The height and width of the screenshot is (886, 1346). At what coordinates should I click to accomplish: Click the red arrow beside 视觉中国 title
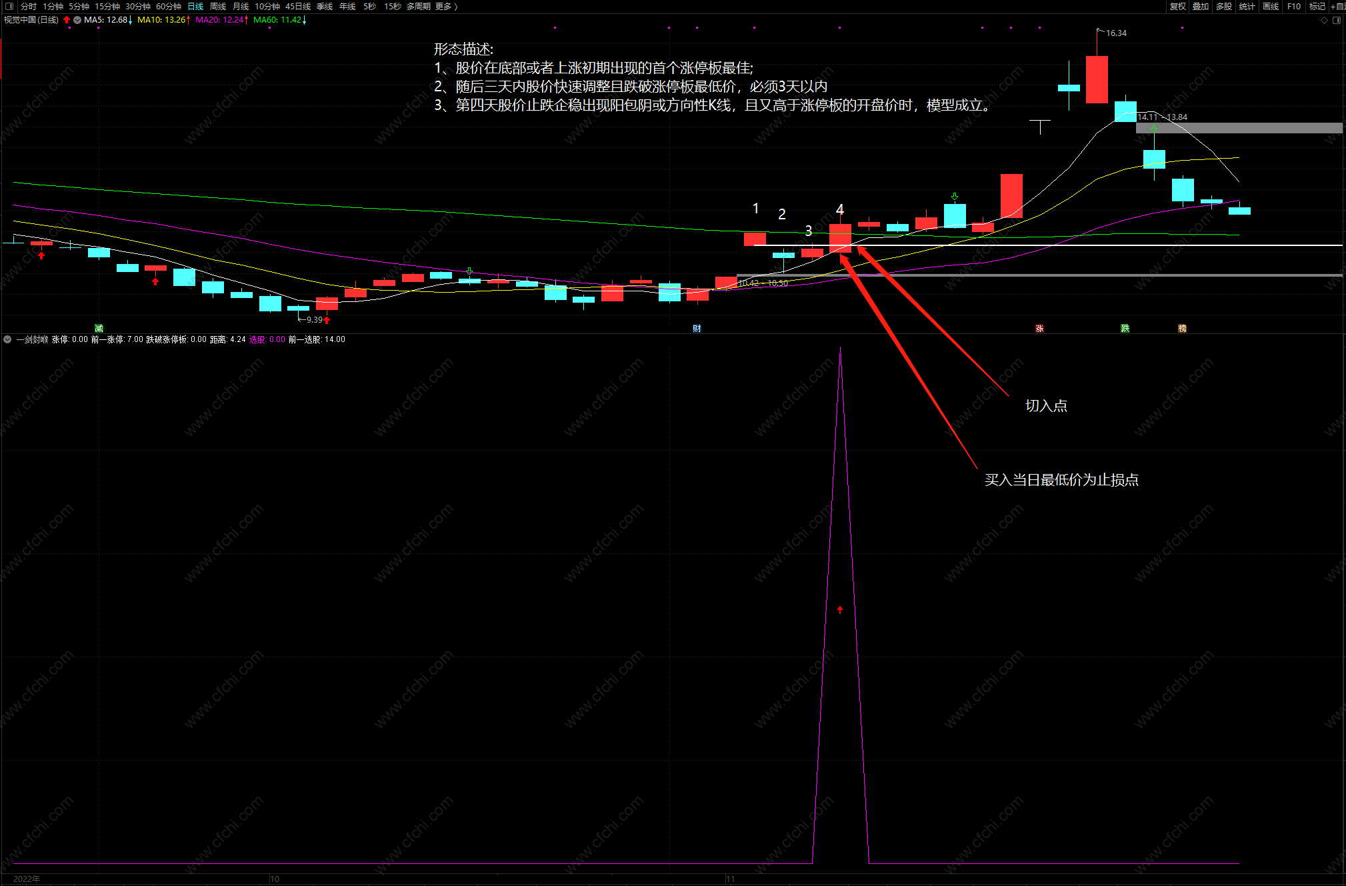(67, 20)
